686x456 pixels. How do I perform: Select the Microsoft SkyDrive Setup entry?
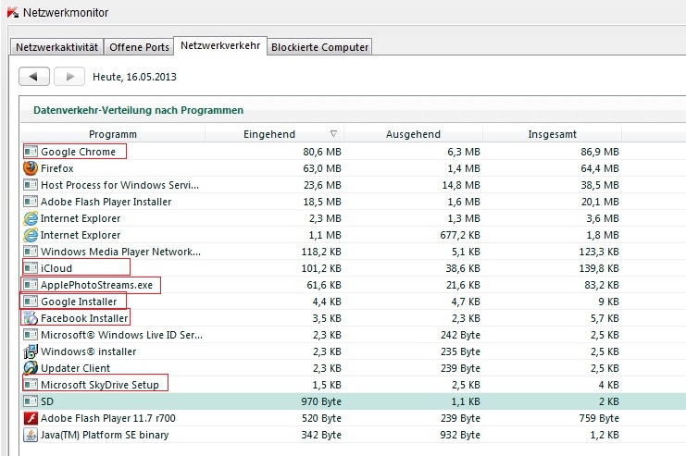click(100, 385)
